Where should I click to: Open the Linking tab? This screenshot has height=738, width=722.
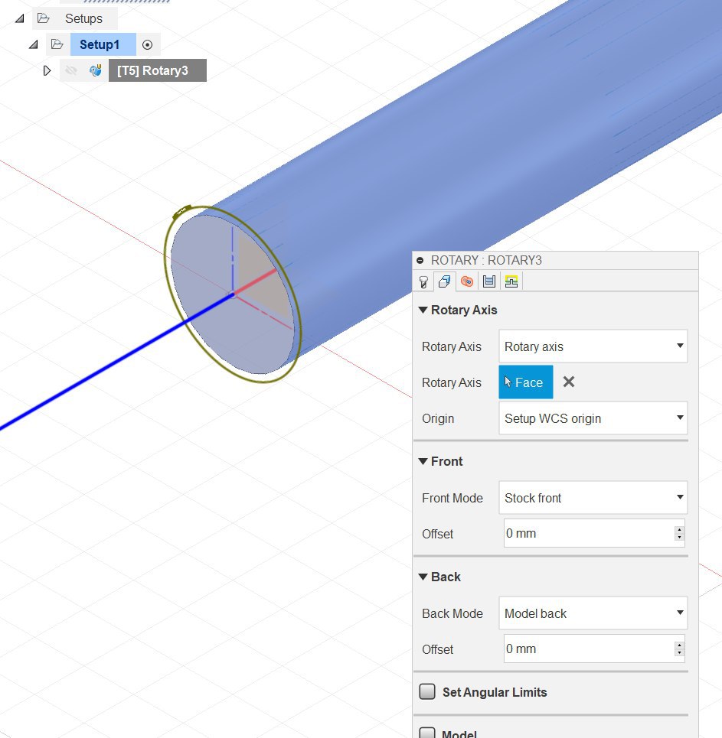pos(511,281)
